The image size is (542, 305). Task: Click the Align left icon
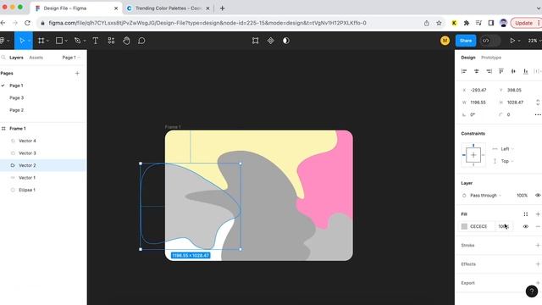(464, 71)
